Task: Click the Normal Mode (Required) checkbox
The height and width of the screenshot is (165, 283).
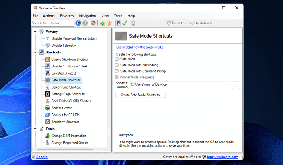Action: click(117, 77)
